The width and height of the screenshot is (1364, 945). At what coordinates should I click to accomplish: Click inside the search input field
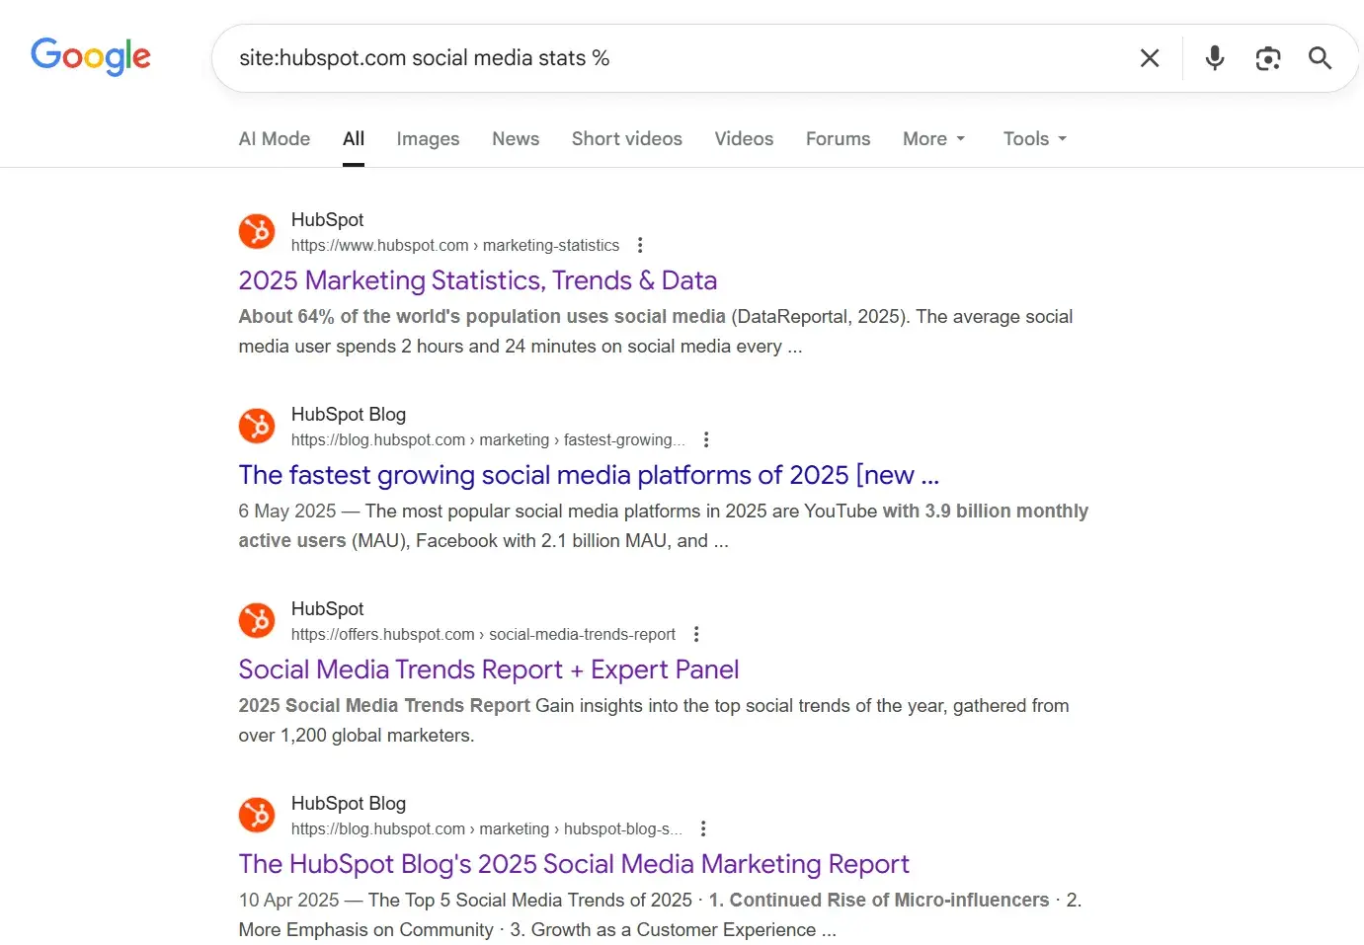593,57
